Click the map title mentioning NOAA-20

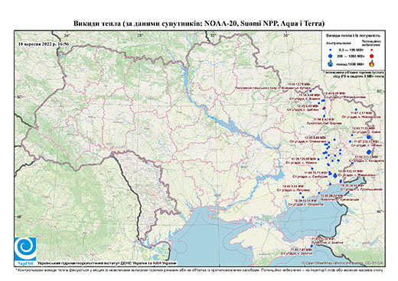[199, 24]
